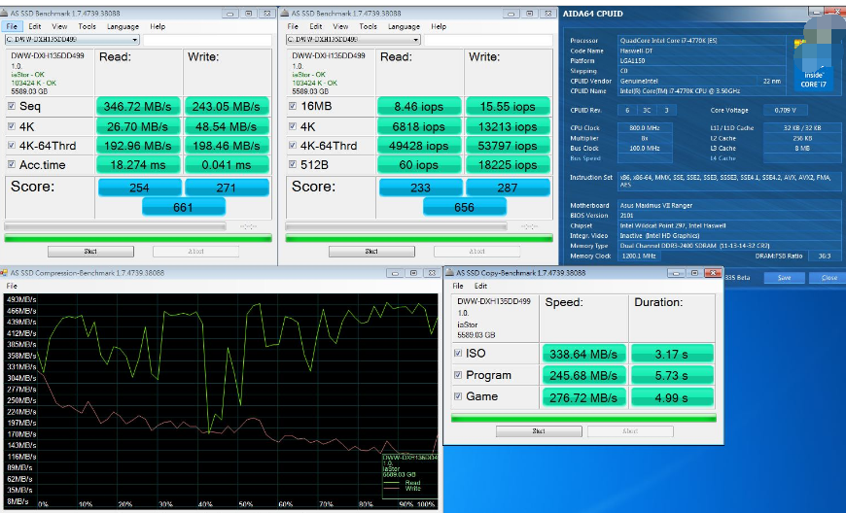Click Motherboard field Asus Maximus VII Ranger
Screen dimensions: 846x513
[729, 205]
